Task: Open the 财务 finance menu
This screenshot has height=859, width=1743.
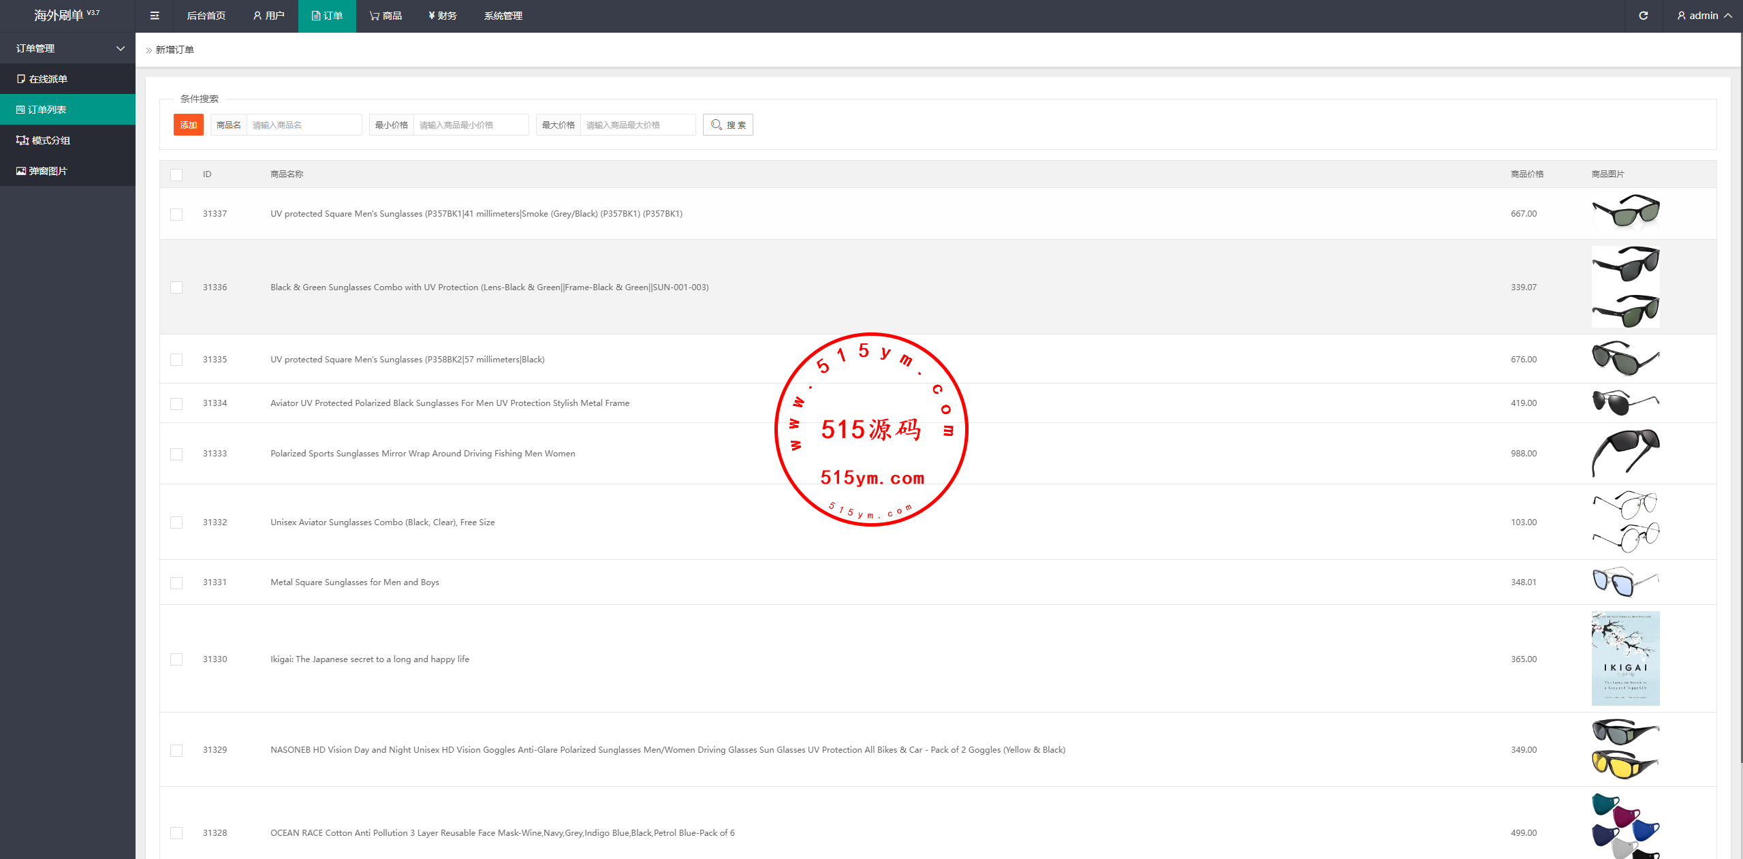Action: (x=443, y=16)
